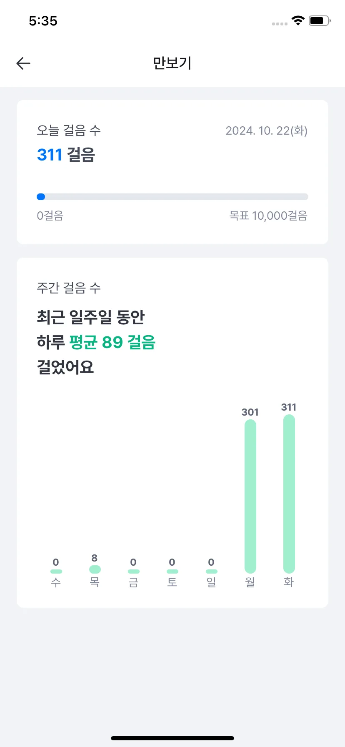Select the 목 bar showing 8 steps
Image resolution: width=345 pixels, height=747 pixels.
click(x=95, y=569)
